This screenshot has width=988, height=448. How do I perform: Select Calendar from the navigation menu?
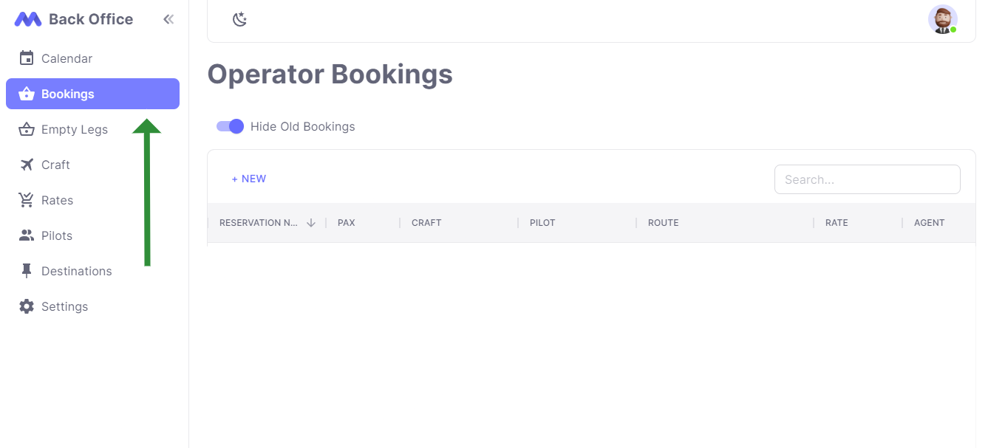pyautogui.click(x=68, y=58)
